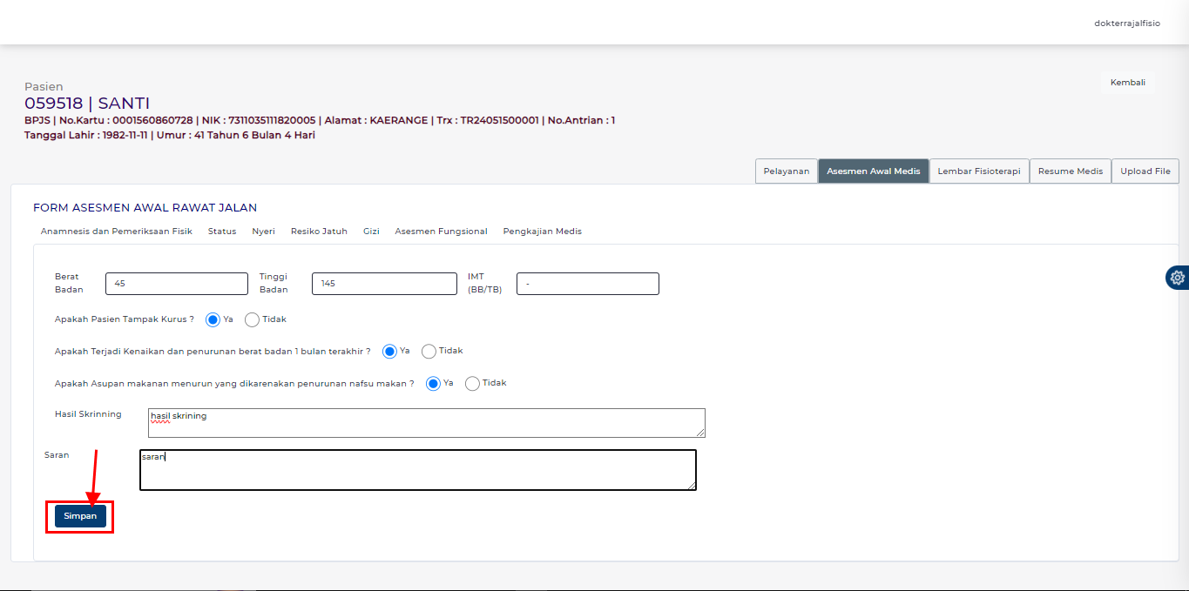Select Tidak for asupan makanan menurun
The height and width of the screenshot is (591, 1189).
[472, 383]
